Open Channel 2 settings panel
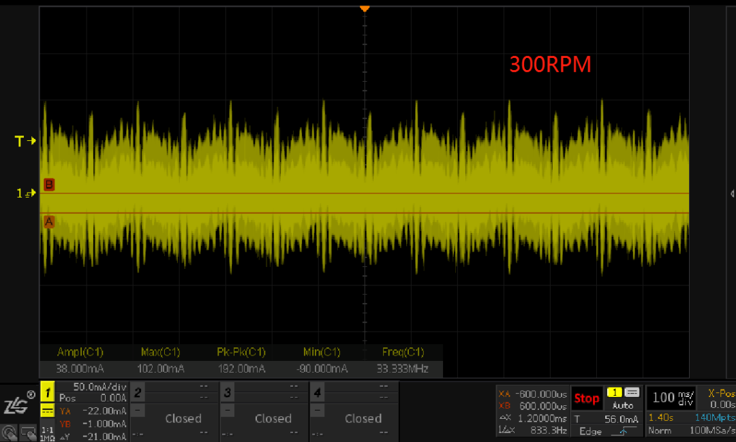This screenshot has width=736, height=442. (x=136, y=392)
